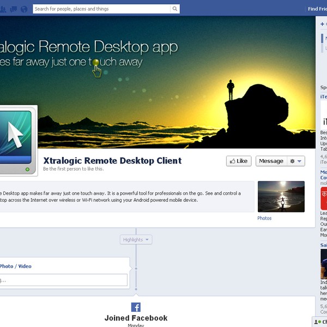
Task: Send a Message to the page
Action: (271, 161)
